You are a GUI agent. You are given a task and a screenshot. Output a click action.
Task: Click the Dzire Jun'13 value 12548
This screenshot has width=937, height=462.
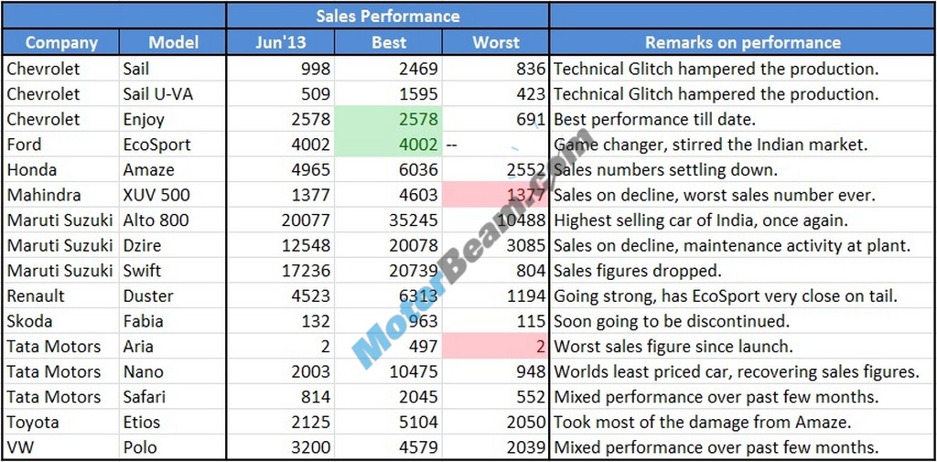pos(281,245)
